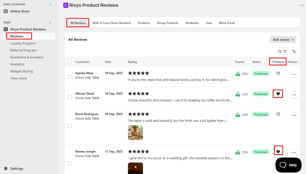Click the Featured column header

(x=278, y=62)
